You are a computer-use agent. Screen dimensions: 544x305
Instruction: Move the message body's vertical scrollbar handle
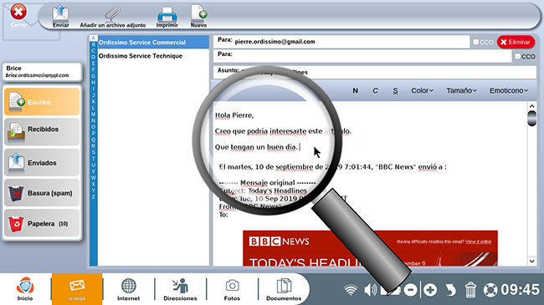tap(531, 118)
